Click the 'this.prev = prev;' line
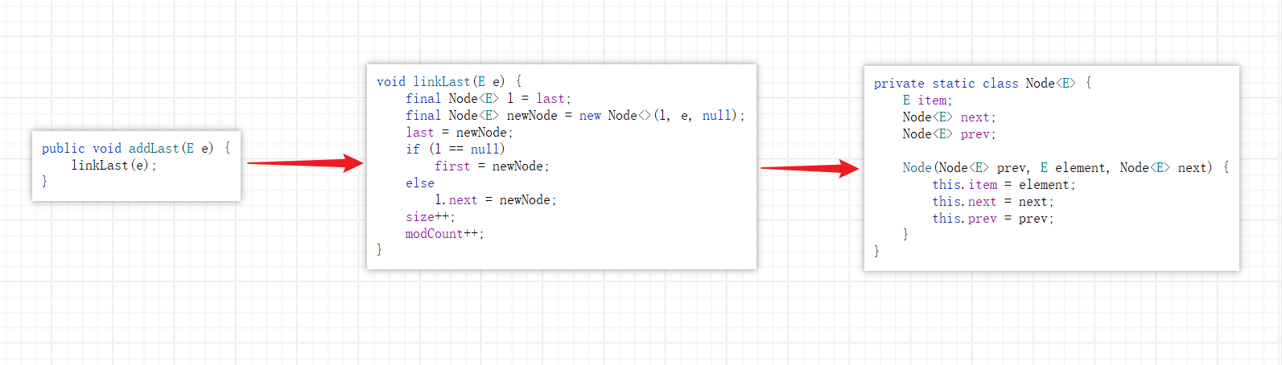The width and height of the screenshot is (1282, 365). click(993, 218)
